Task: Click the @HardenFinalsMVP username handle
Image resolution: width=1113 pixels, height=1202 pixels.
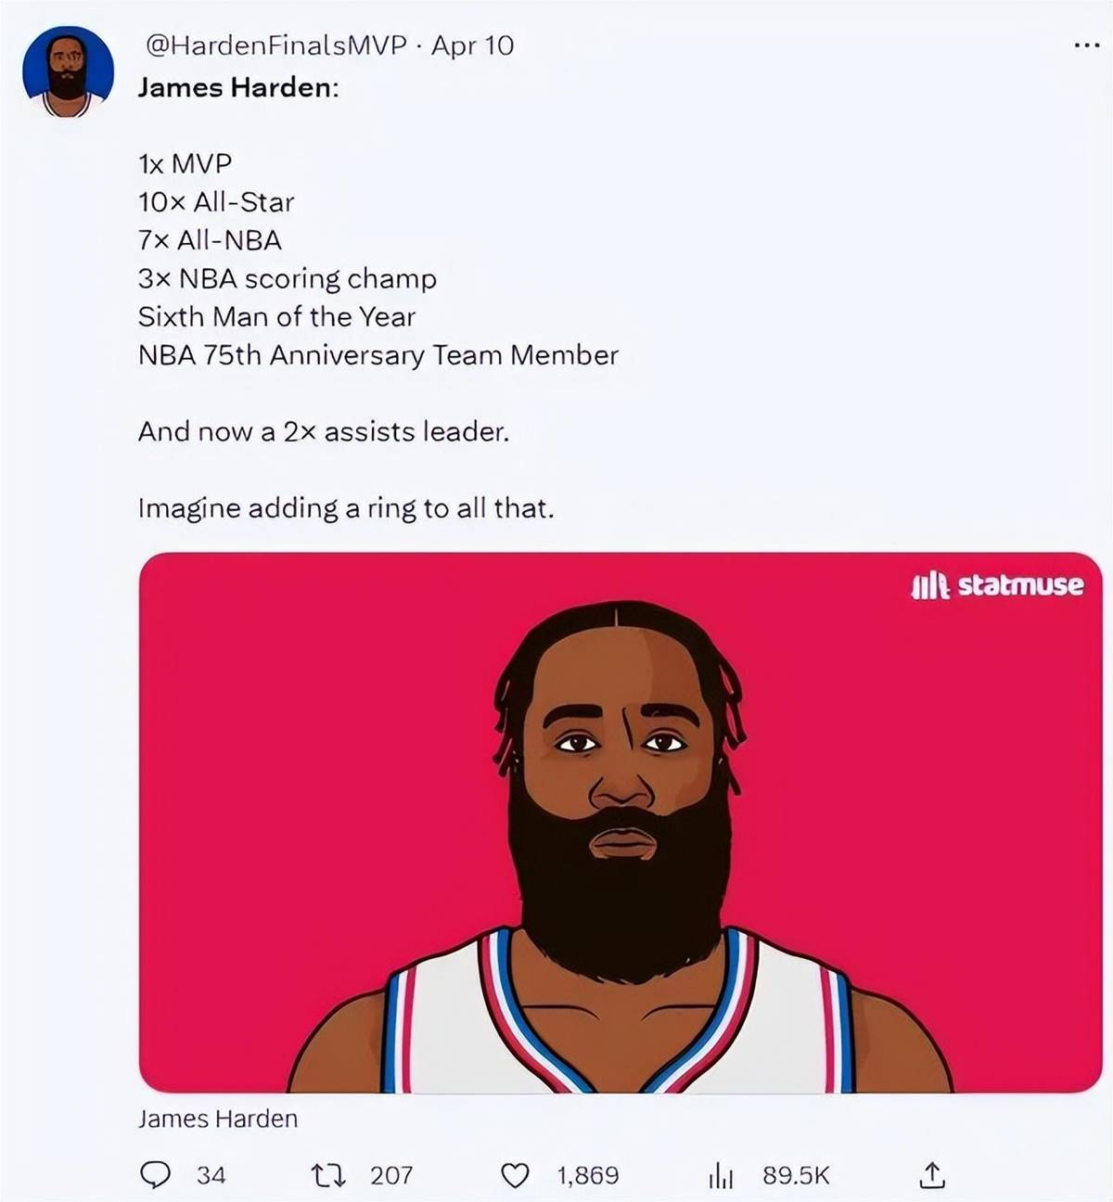Action: pyautogui.click(x=276, y=45)
